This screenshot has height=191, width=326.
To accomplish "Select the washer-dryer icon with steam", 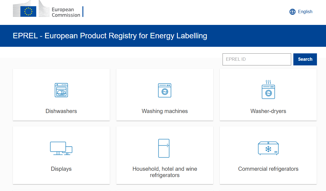I will pos(268,89).
